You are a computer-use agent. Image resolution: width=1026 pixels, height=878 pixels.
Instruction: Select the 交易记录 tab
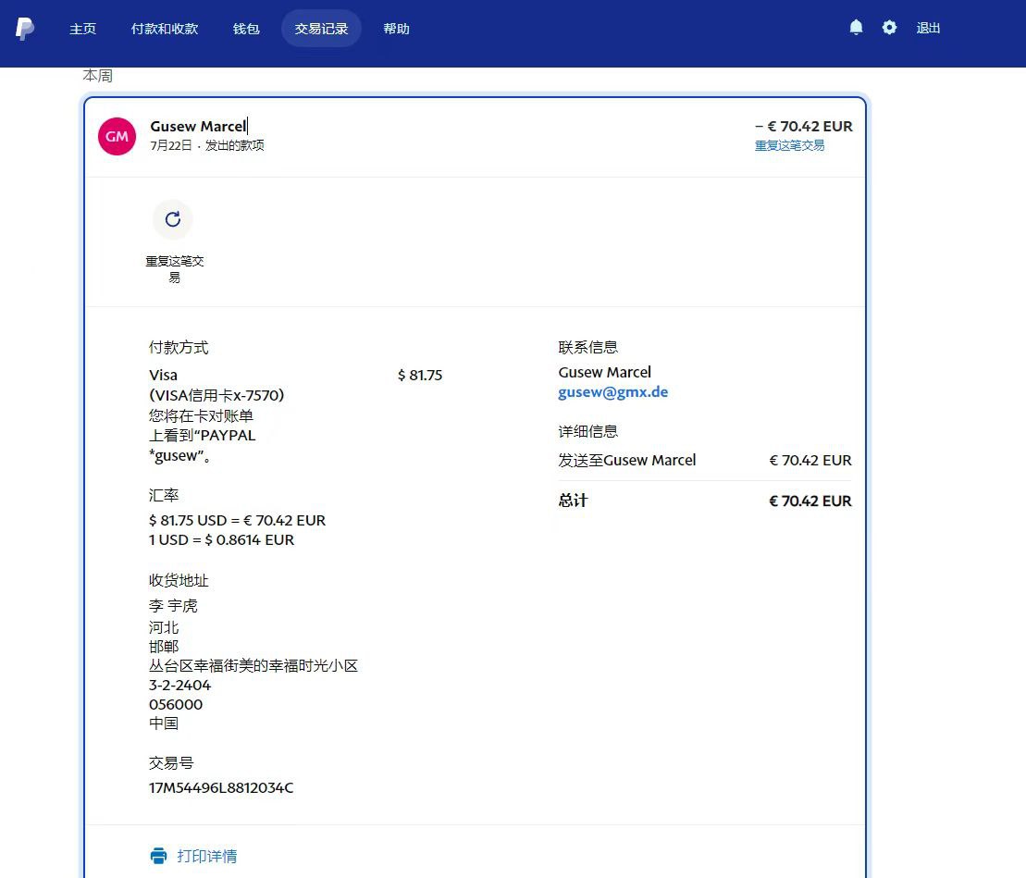coord(321,29)
